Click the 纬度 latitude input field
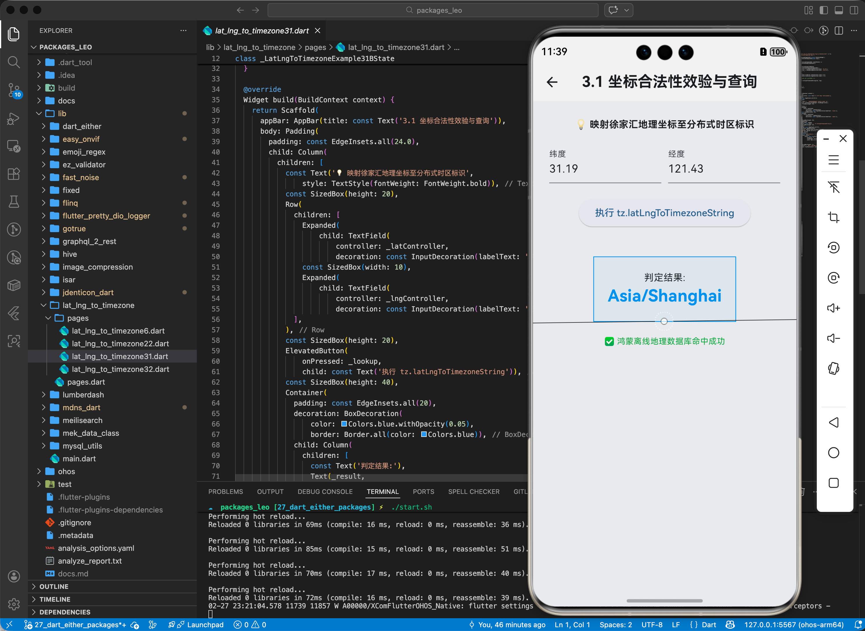 coord(604,168)
